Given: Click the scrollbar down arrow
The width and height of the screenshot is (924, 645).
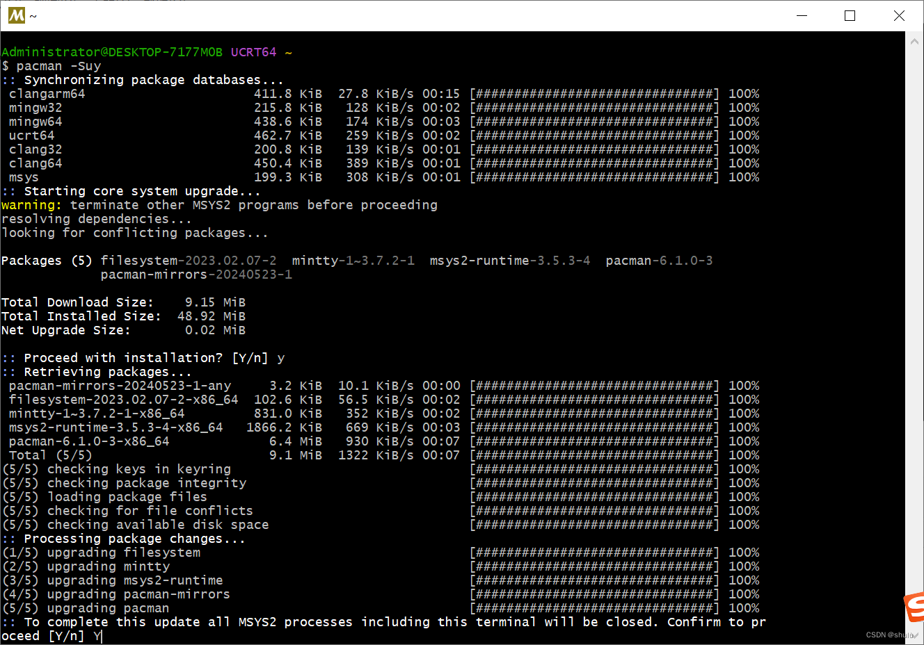Looking at the screenshot, I should coord(914,635).
